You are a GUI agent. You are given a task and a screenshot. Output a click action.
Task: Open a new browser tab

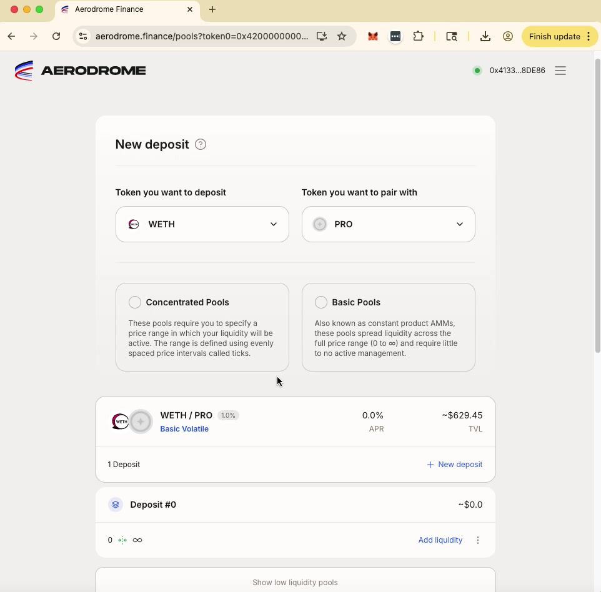tap(212, 9)
